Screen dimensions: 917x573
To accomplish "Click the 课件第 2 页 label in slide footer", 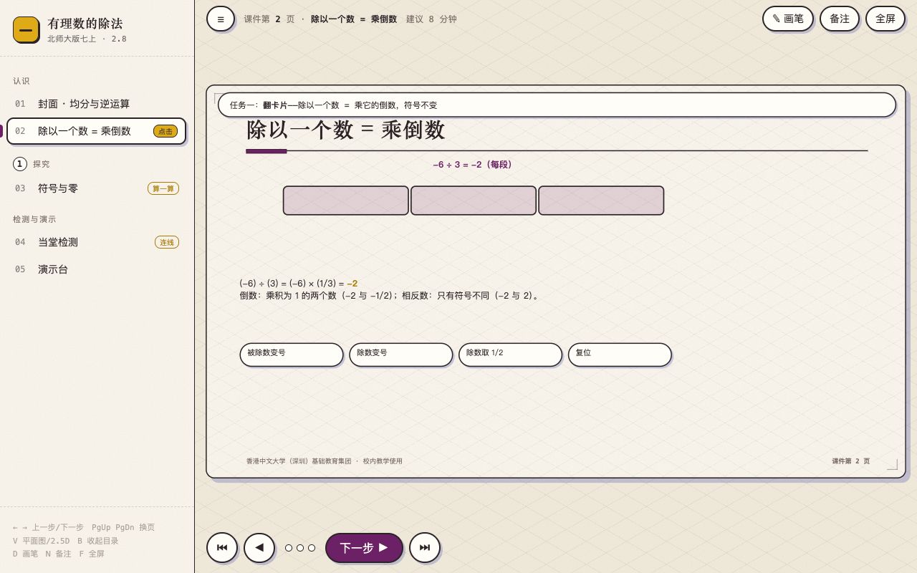I will click(851, 461).
